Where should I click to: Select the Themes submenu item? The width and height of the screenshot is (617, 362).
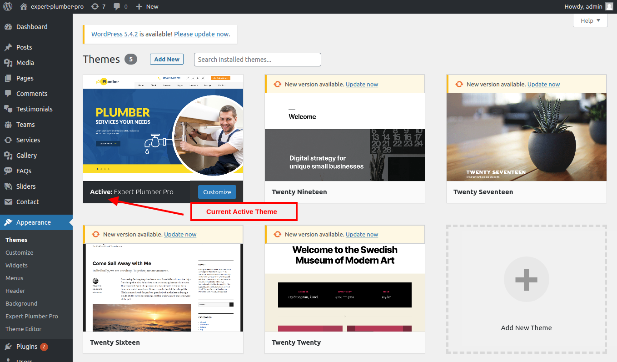coord(16,240)
